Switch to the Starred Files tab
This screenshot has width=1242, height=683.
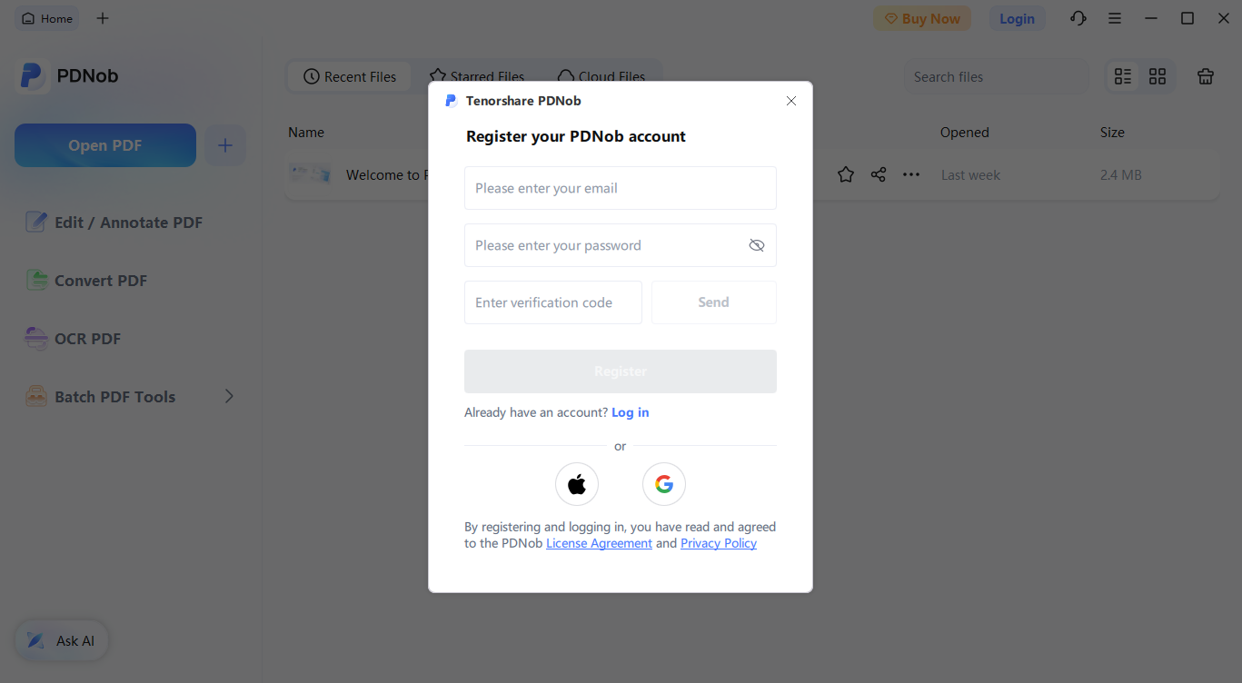point(476,76)
